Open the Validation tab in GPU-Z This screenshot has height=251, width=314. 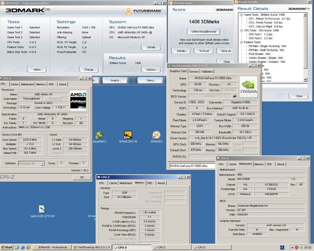point(207,72)
